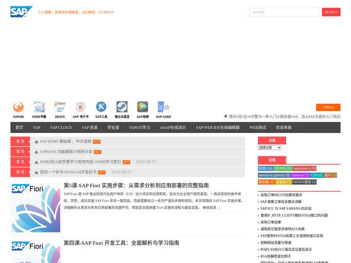Open sidebar post SAP提供RESTful给第三方调用的接口实现
Screen dimensions: 351x263
tap(292, 236)
